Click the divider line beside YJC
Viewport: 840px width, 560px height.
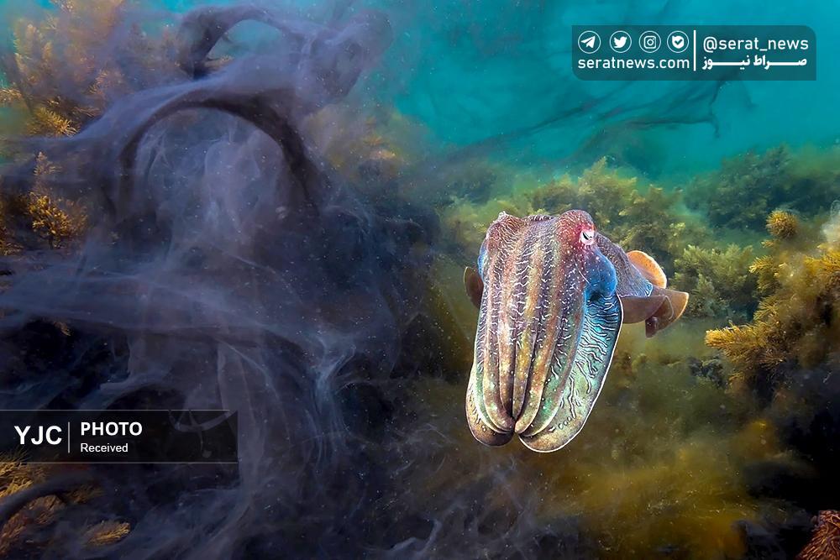[70, 437]
